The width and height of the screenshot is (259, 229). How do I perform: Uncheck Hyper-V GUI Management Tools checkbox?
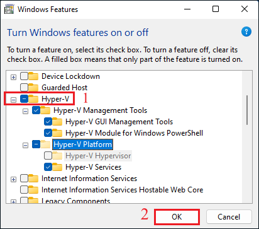(x=48, y=122)
